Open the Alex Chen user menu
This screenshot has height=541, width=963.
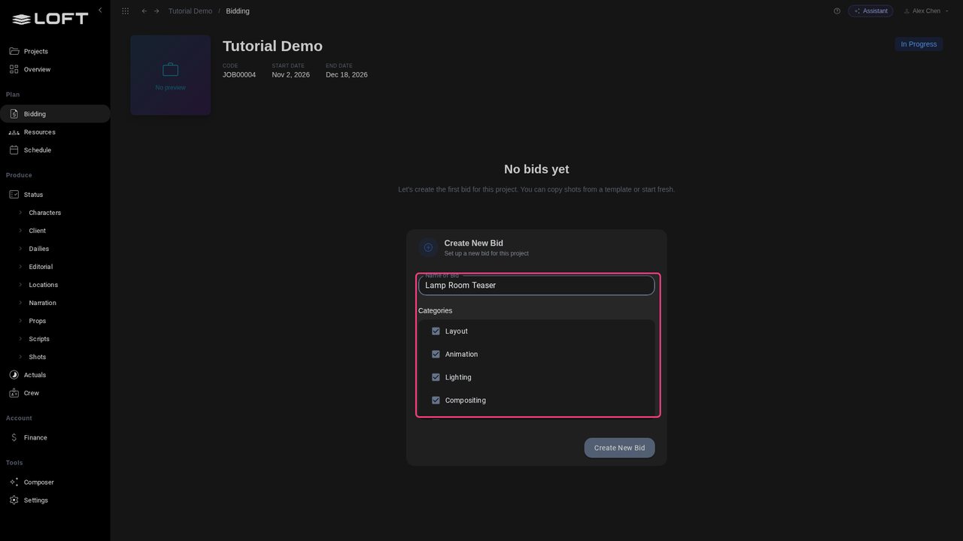pos(926,11)
